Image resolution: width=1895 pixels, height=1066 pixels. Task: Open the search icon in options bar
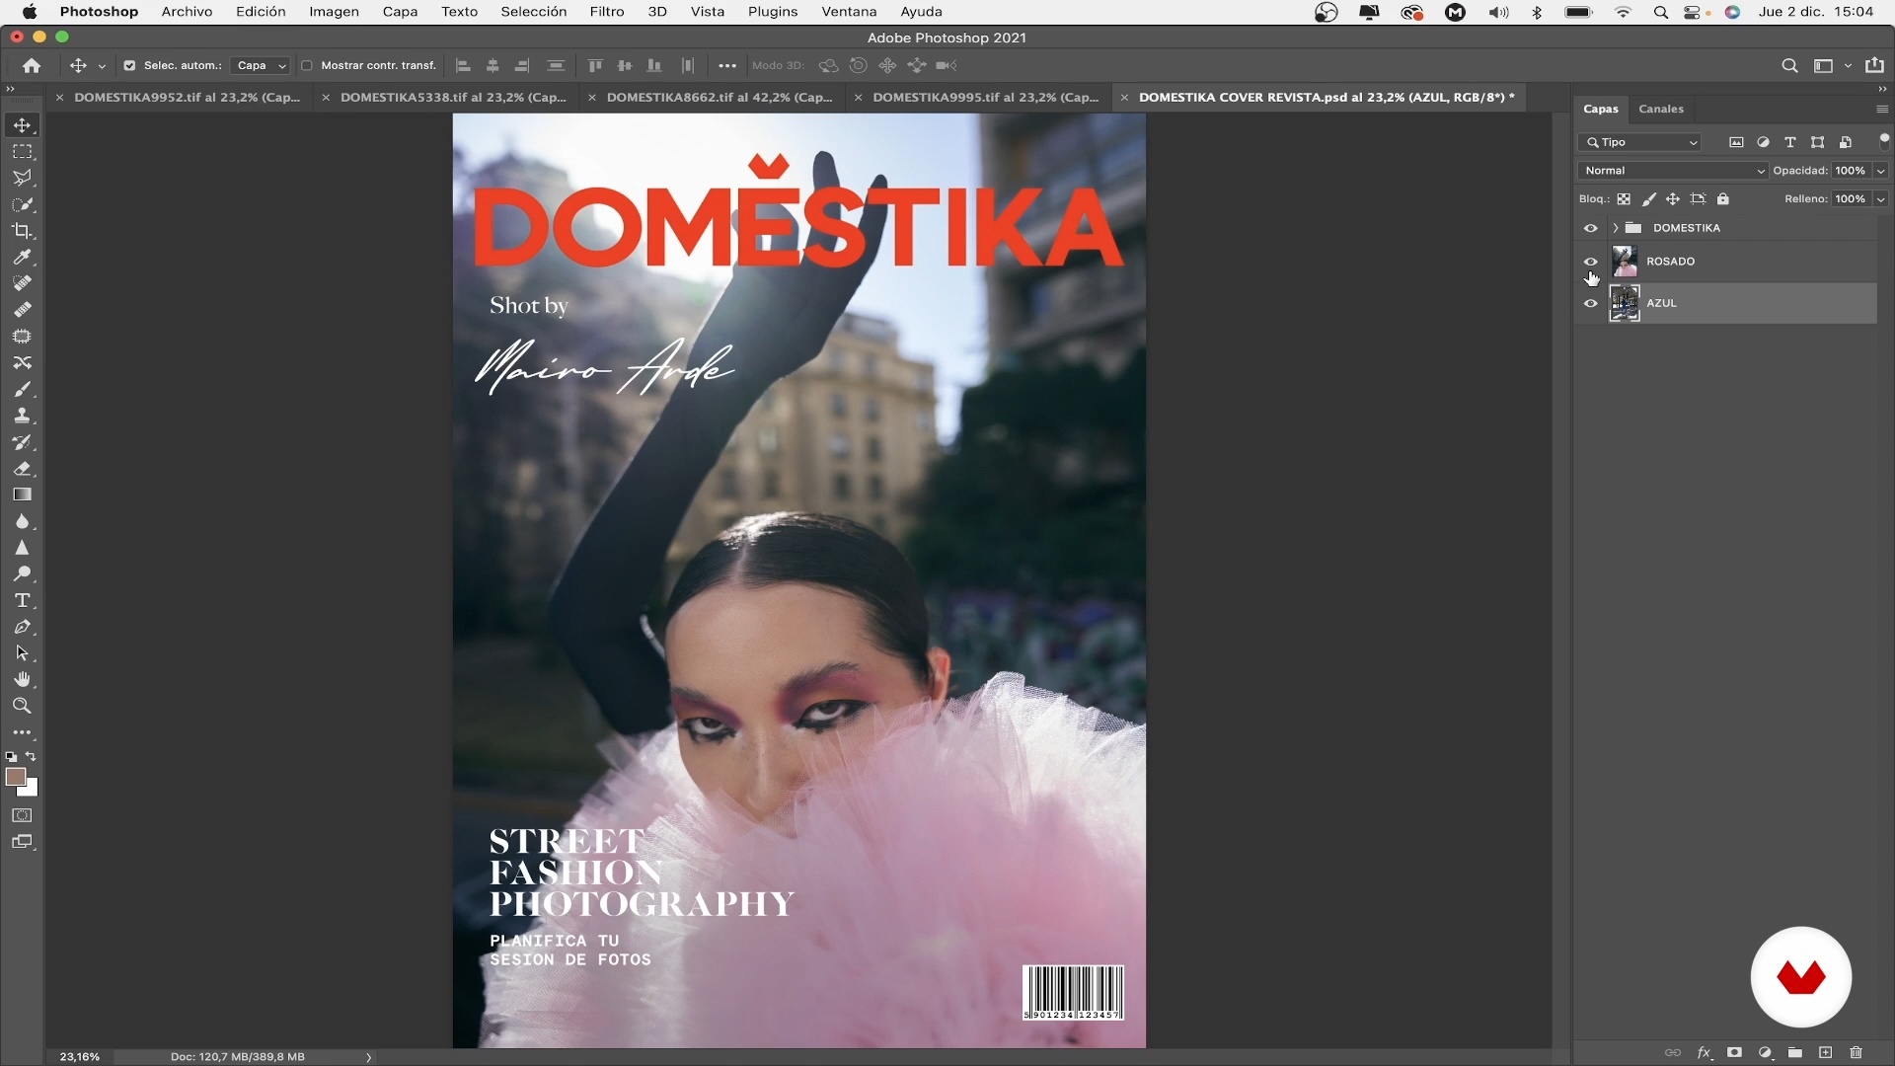click(1789, 65)
